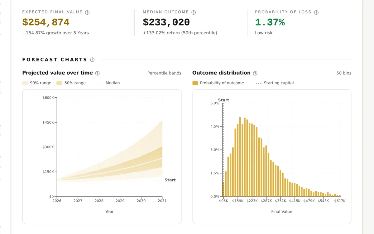374x234 pixels.
Task: Click the +133.02% return (50th percentile) text
Action: [x=180, y=33]
